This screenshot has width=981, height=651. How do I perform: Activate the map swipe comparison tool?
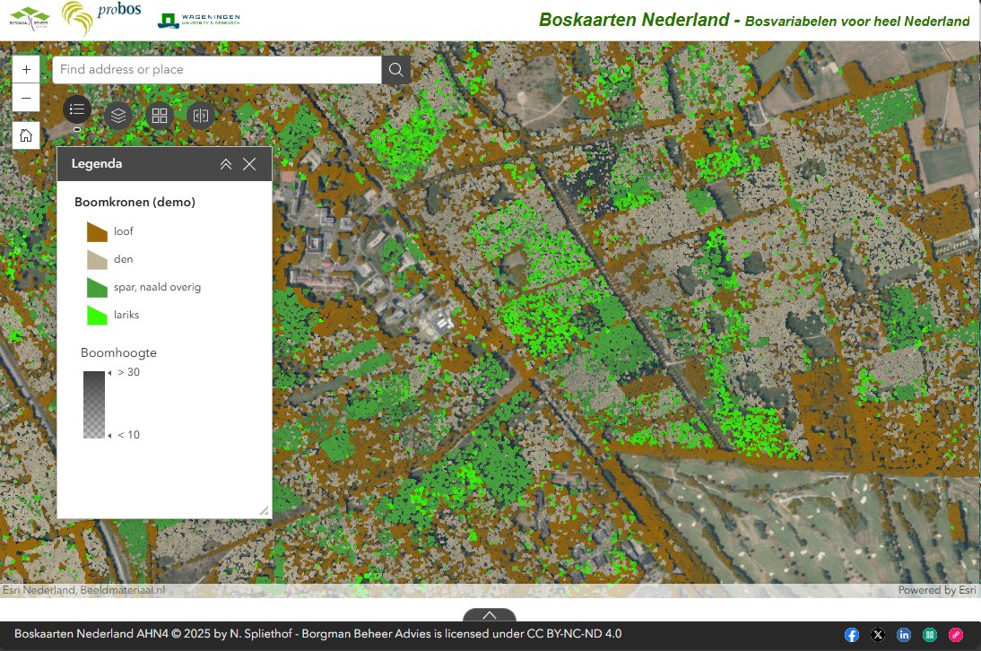pos(201,114)
